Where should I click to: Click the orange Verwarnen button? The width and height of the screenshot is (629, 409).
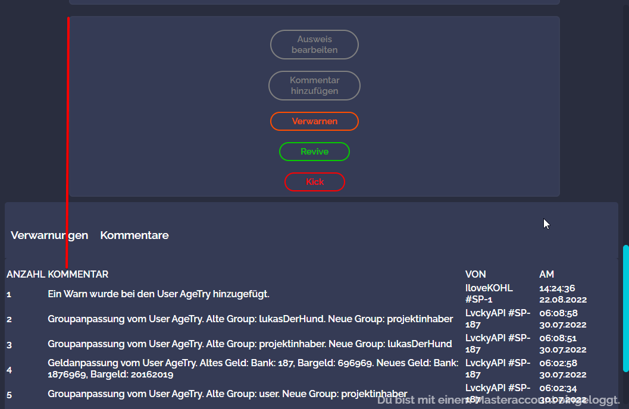(314, 121)
